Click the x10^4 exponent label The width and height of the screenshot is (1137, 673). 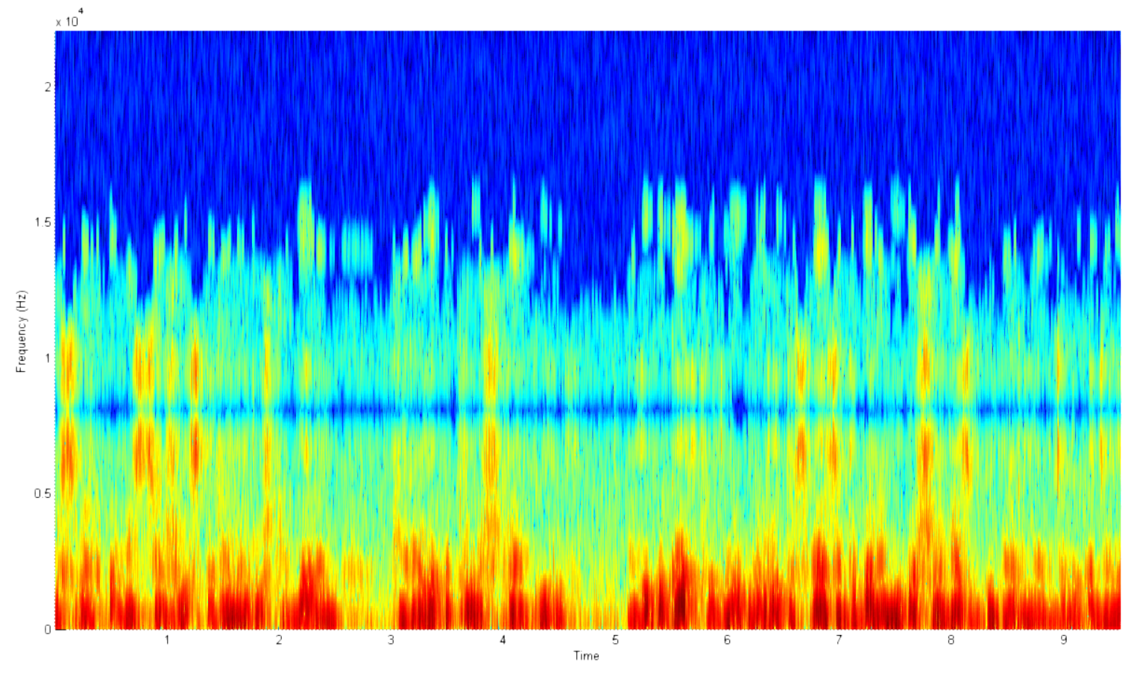click(x=69, y=19)
